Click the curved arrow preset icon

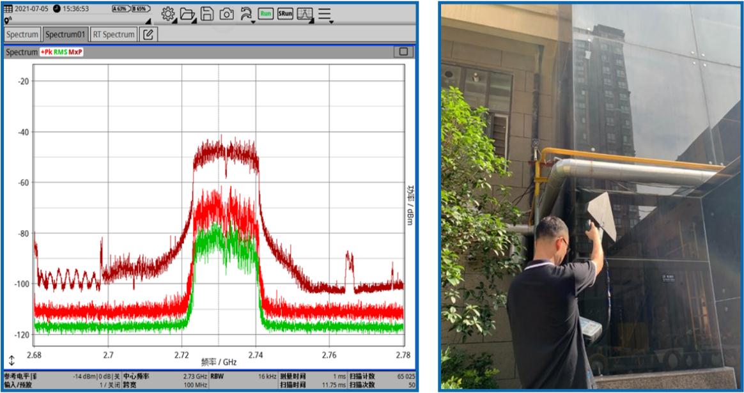tap(246, 14)
